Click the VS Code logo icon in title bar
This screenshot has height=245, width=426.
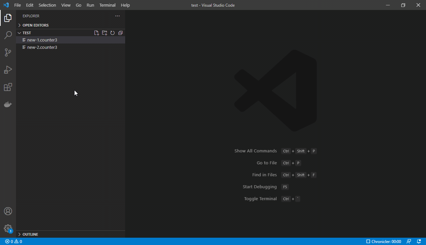click(6, 5)
